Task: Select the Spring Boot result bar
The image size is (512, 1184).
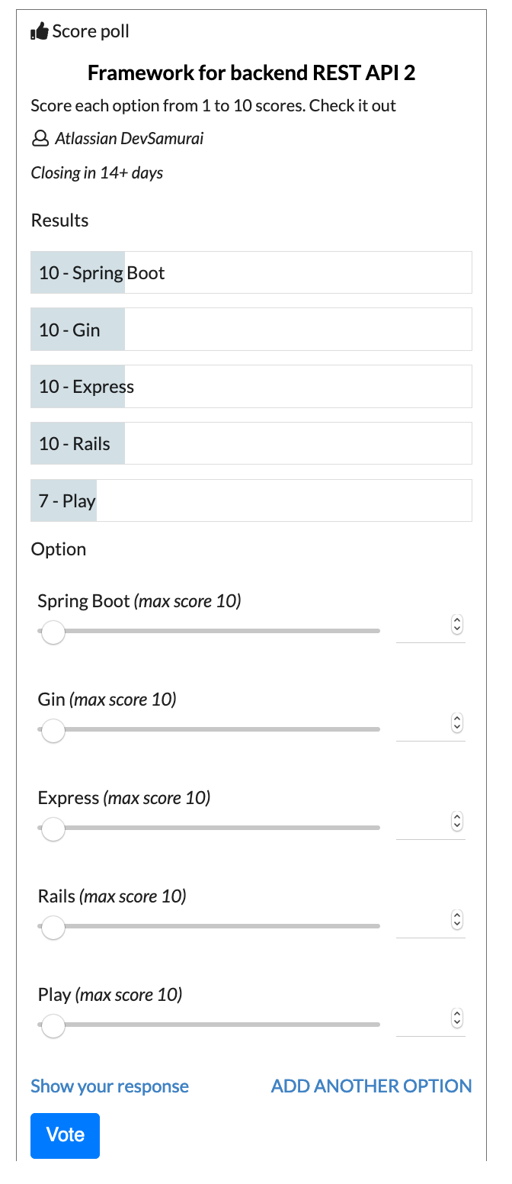Action: click(251, 272)
